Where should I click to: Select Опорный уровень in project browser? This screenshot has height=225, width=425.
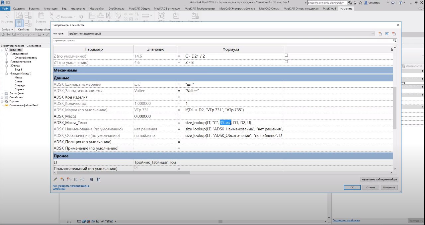[26, 58]
